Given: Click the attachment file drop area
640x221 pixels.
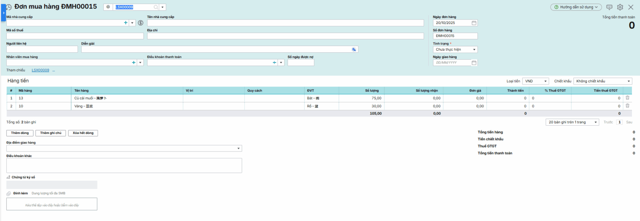Looking at the screenshot, I should point(52,204).
